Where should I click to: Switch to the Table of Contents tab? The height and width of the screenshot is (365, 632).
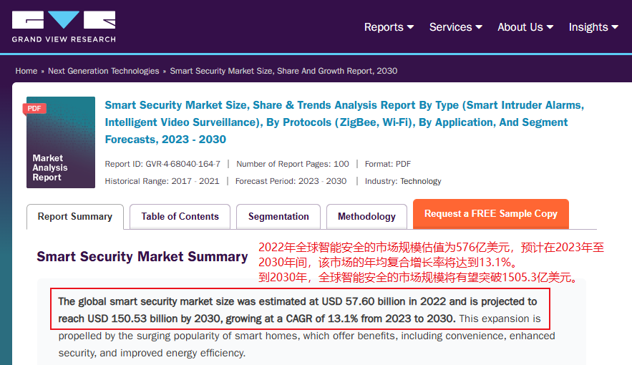(180, 217)
